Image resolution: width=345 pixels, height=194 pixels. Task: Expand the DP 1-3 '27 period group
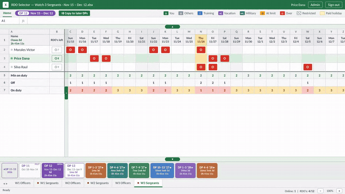[x=96, y=170]
